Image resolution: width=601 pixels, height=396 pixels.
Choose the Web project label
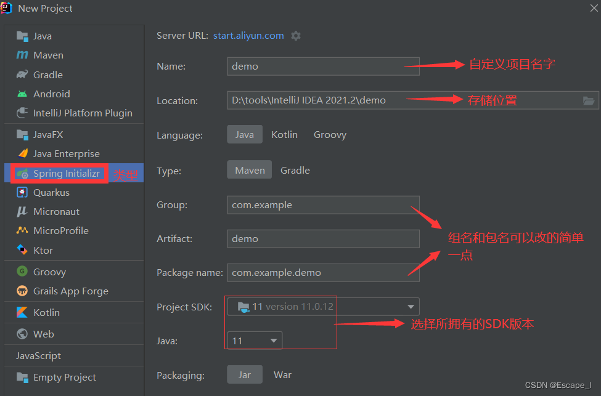(44, 334)
